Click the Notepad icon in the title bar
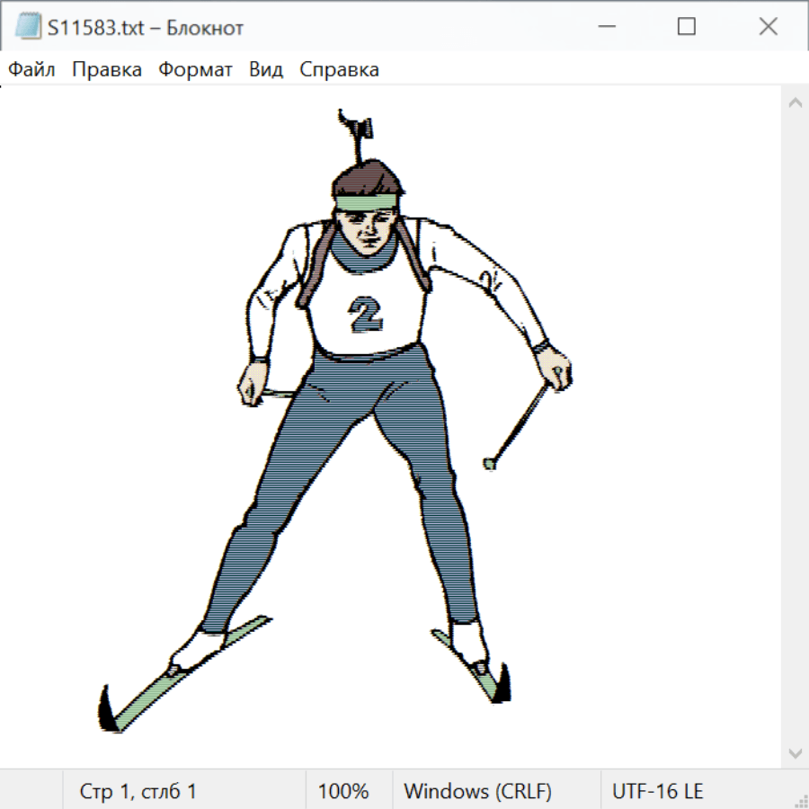 (28, 27)
